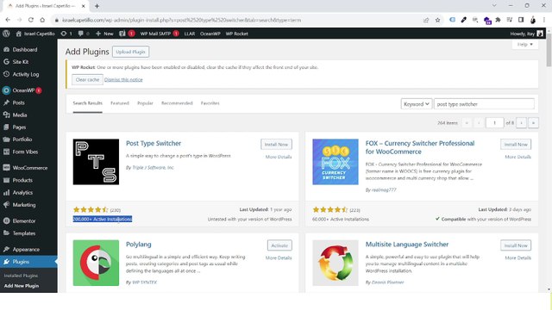Install FOX Currency Switcher plugin

click(x=516, y=145)
